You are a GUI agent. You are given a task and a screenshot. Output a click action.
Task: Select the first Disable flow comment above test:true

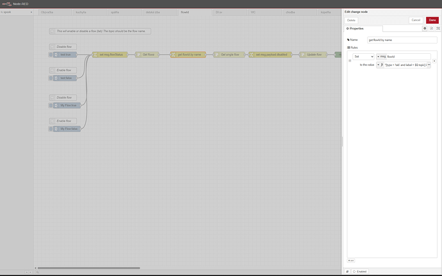63,47
